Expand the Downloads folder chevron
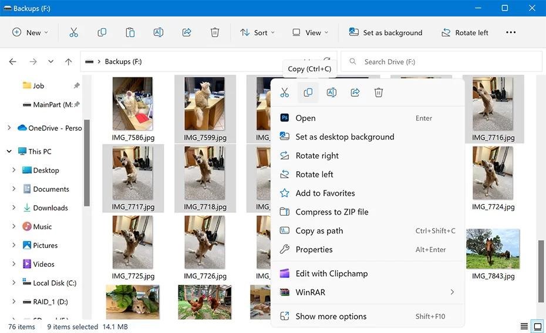This screenshot has height=333, width=546. (14, 208)
